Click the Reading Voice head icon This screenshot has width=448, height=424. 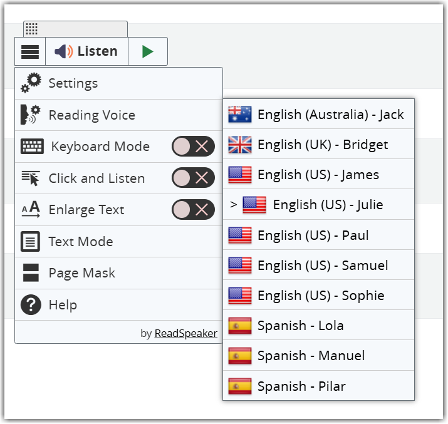[x=30, y=115]
